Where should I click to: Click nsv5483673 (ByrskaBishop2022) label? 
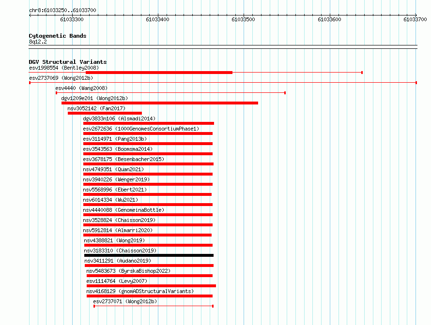128,271
